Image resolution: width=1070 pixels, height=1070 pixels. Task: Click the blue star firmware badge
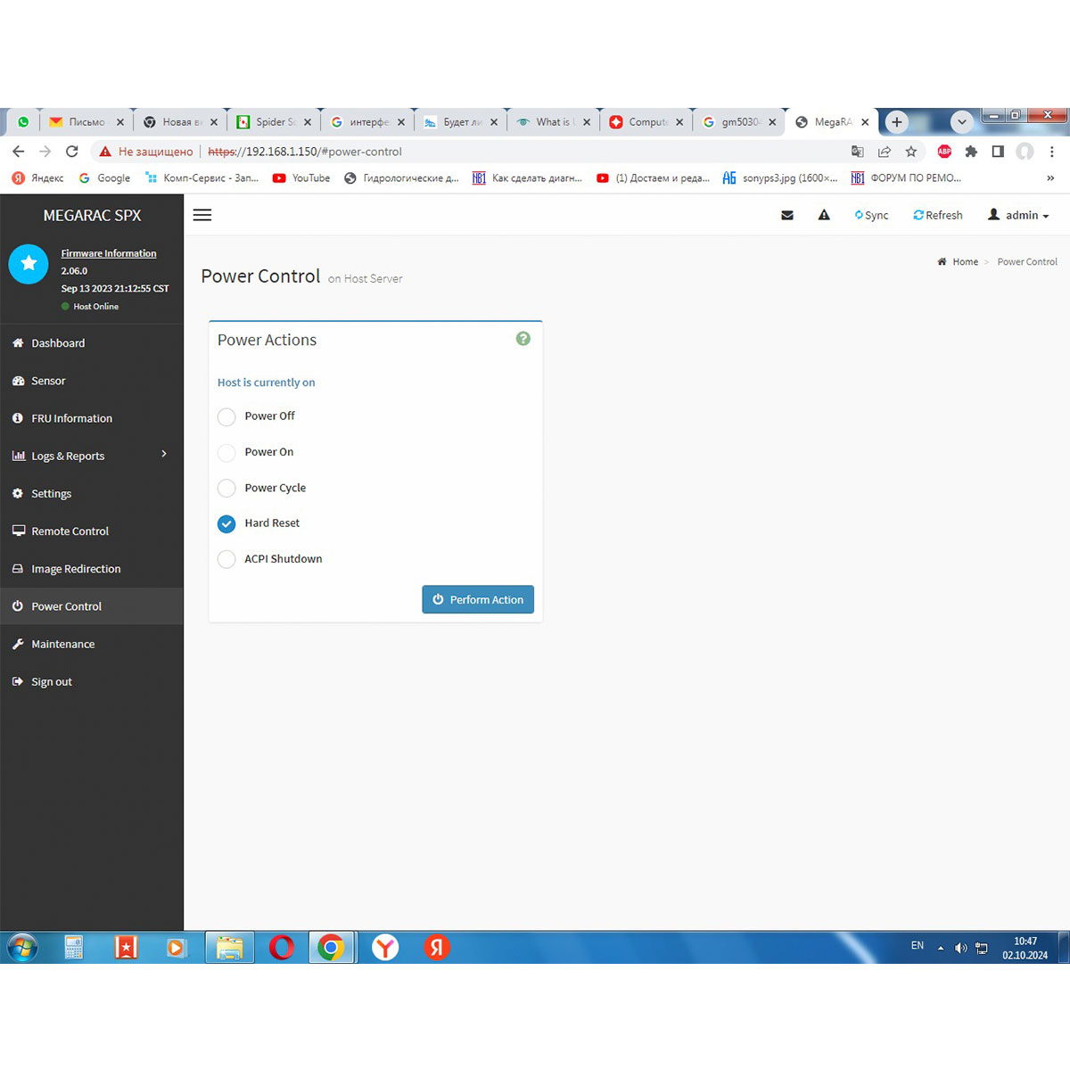pos(29,264)
